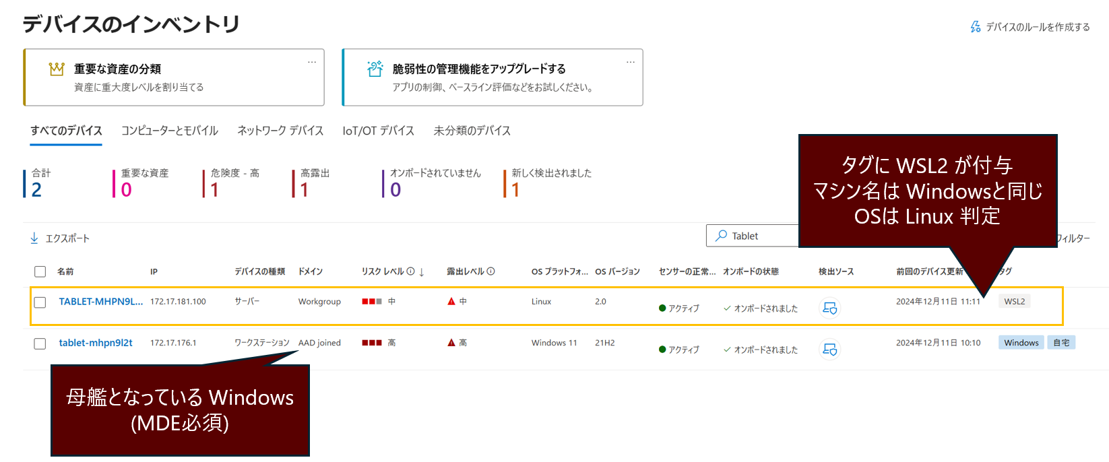Click the 危険度 - 高 1 counter

231,183
